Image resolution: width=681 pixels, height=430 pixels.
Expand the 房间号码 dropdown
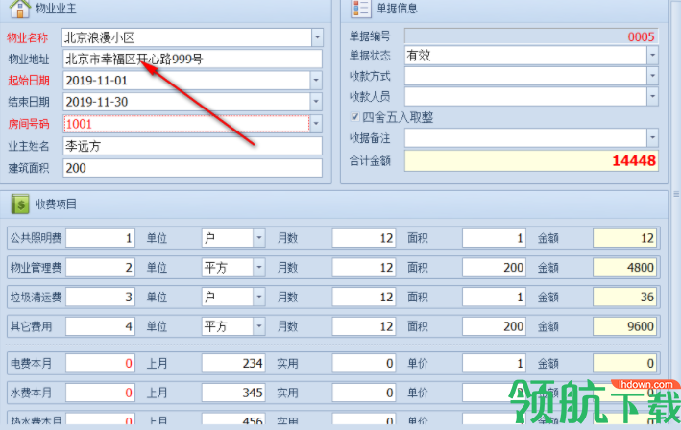[316, 124]
